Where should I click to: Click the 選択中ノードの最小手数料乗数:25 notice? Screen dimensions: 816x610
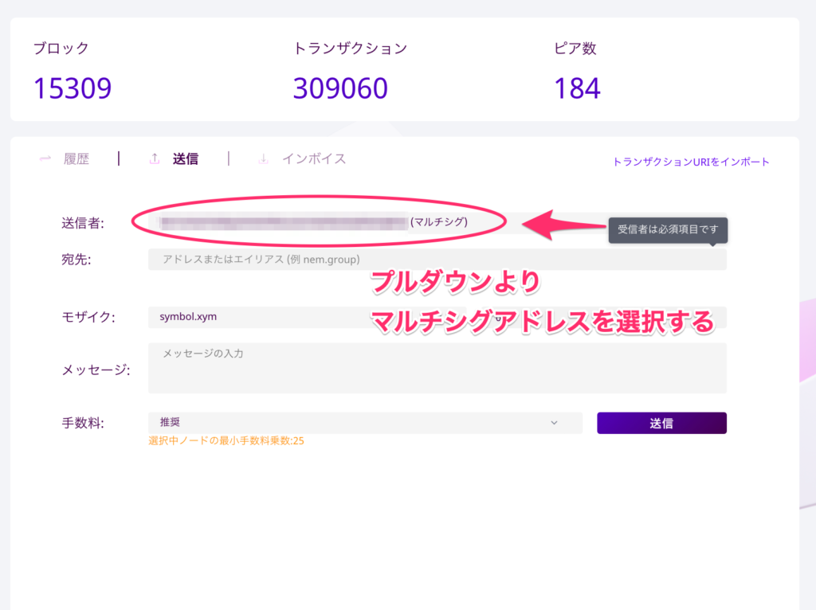pos(226,441)
